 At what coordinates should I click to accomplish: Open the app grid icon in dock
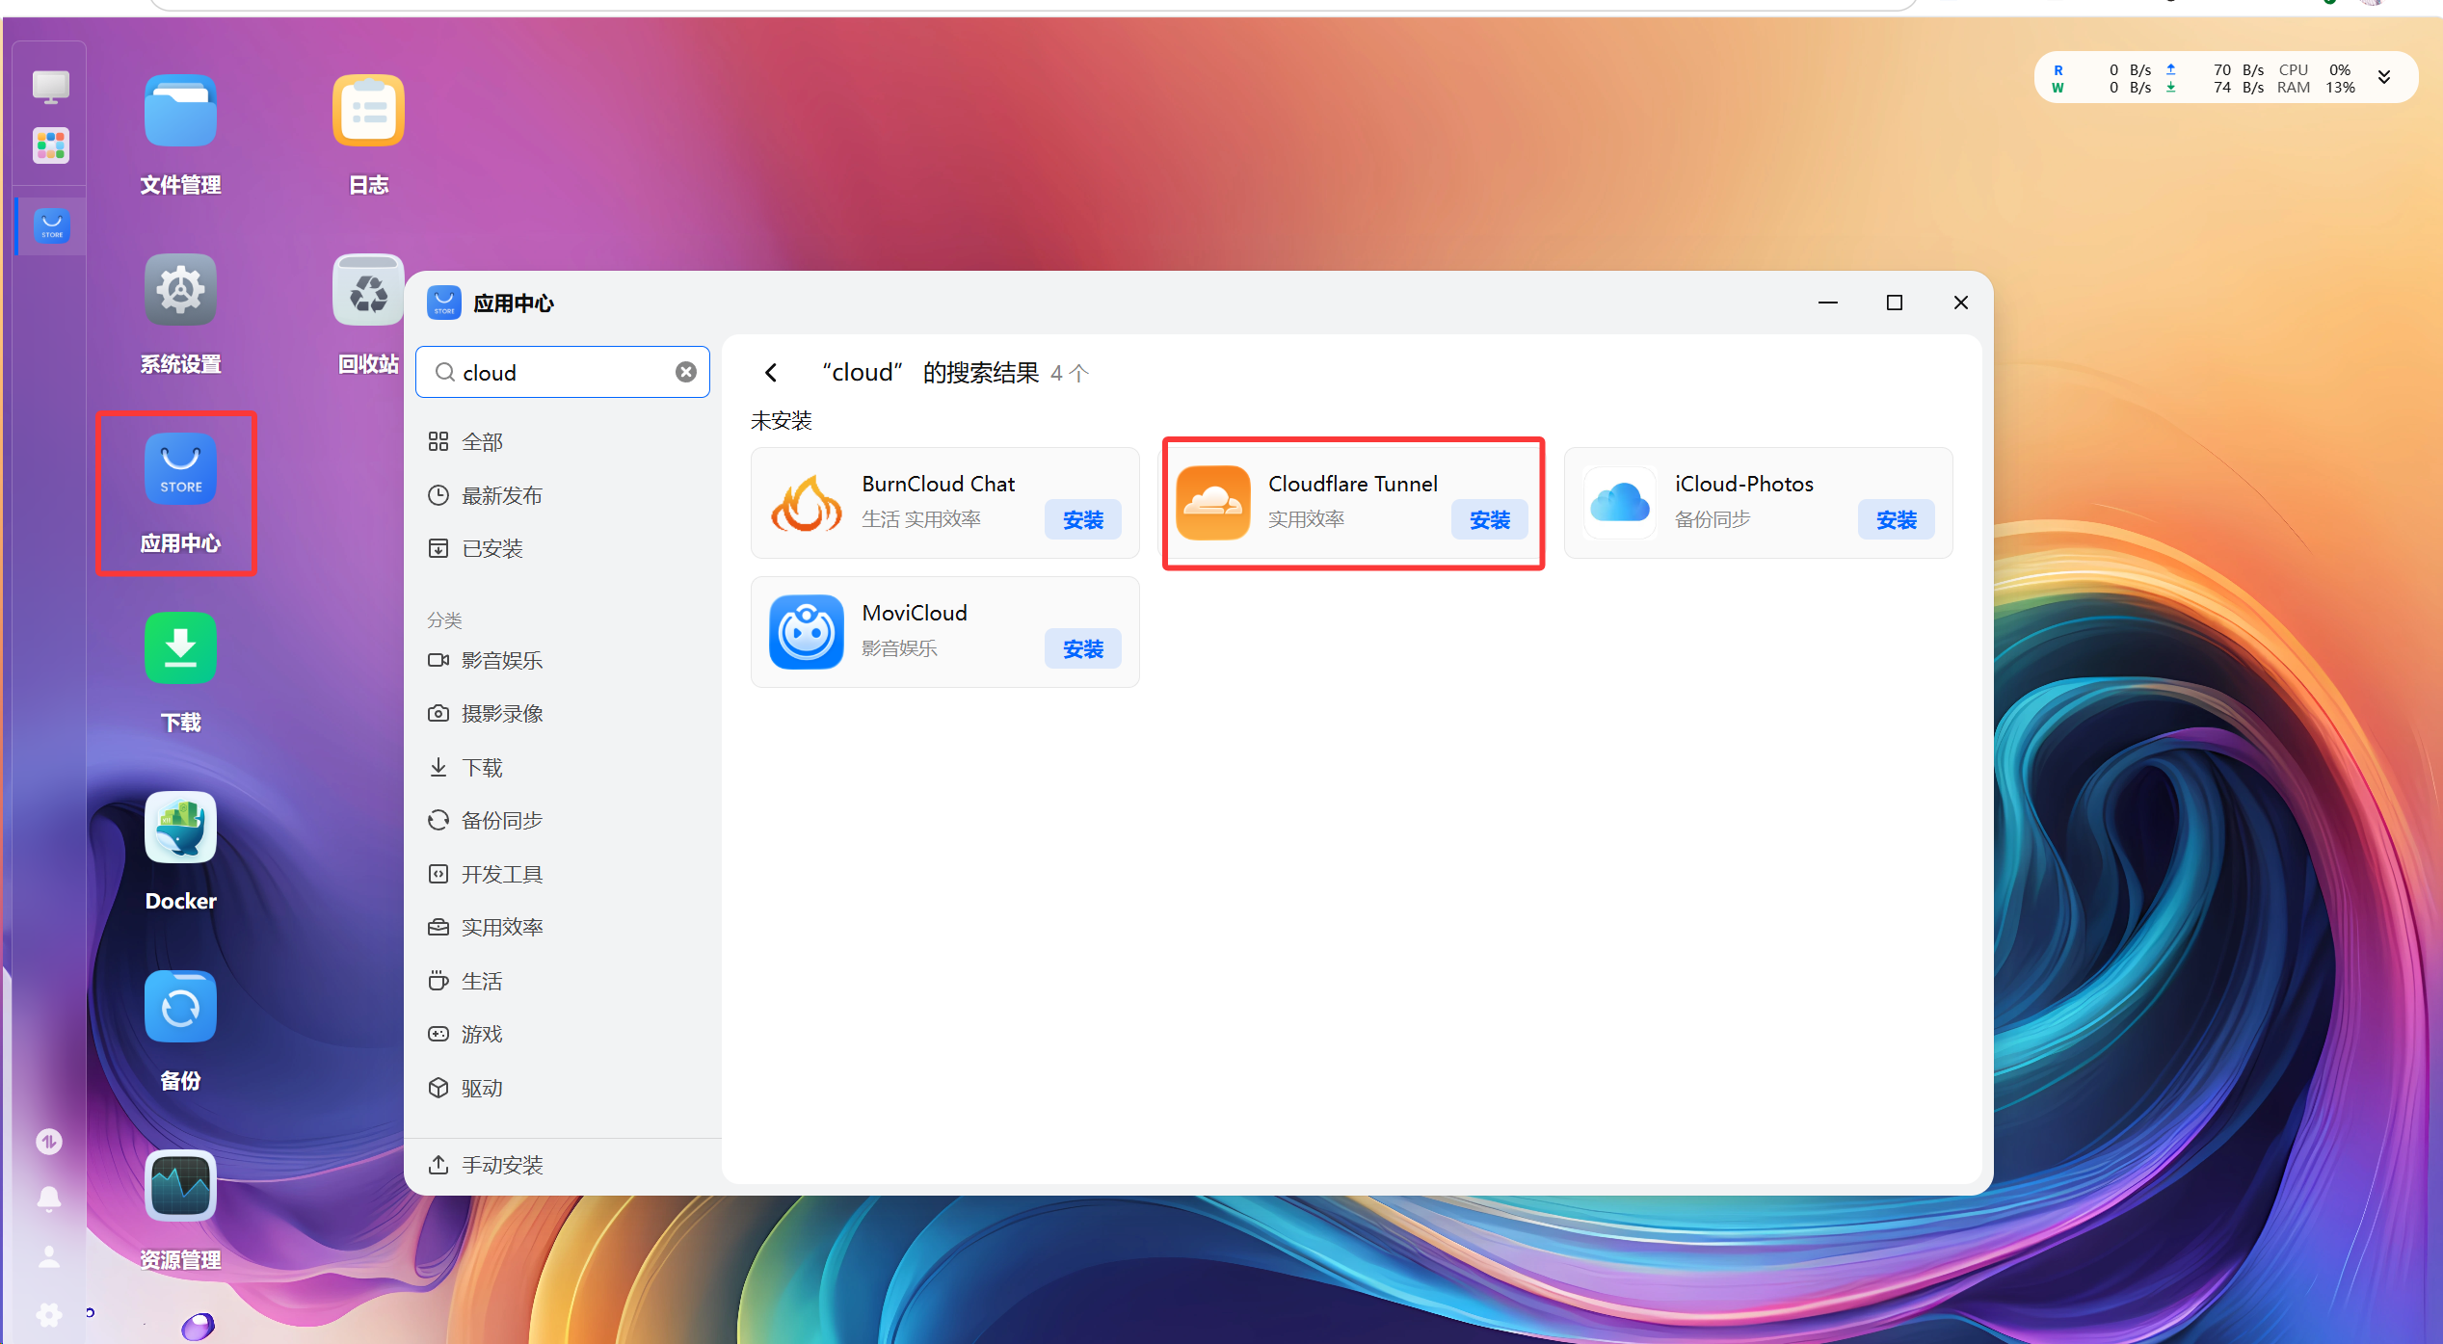click(x=50, y=146)
